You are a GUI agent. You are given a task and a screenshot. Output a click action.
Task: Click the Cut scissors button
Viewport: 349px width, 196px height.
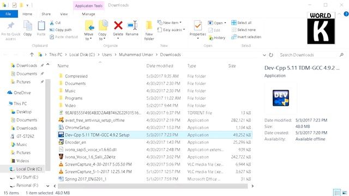[55, 23]
